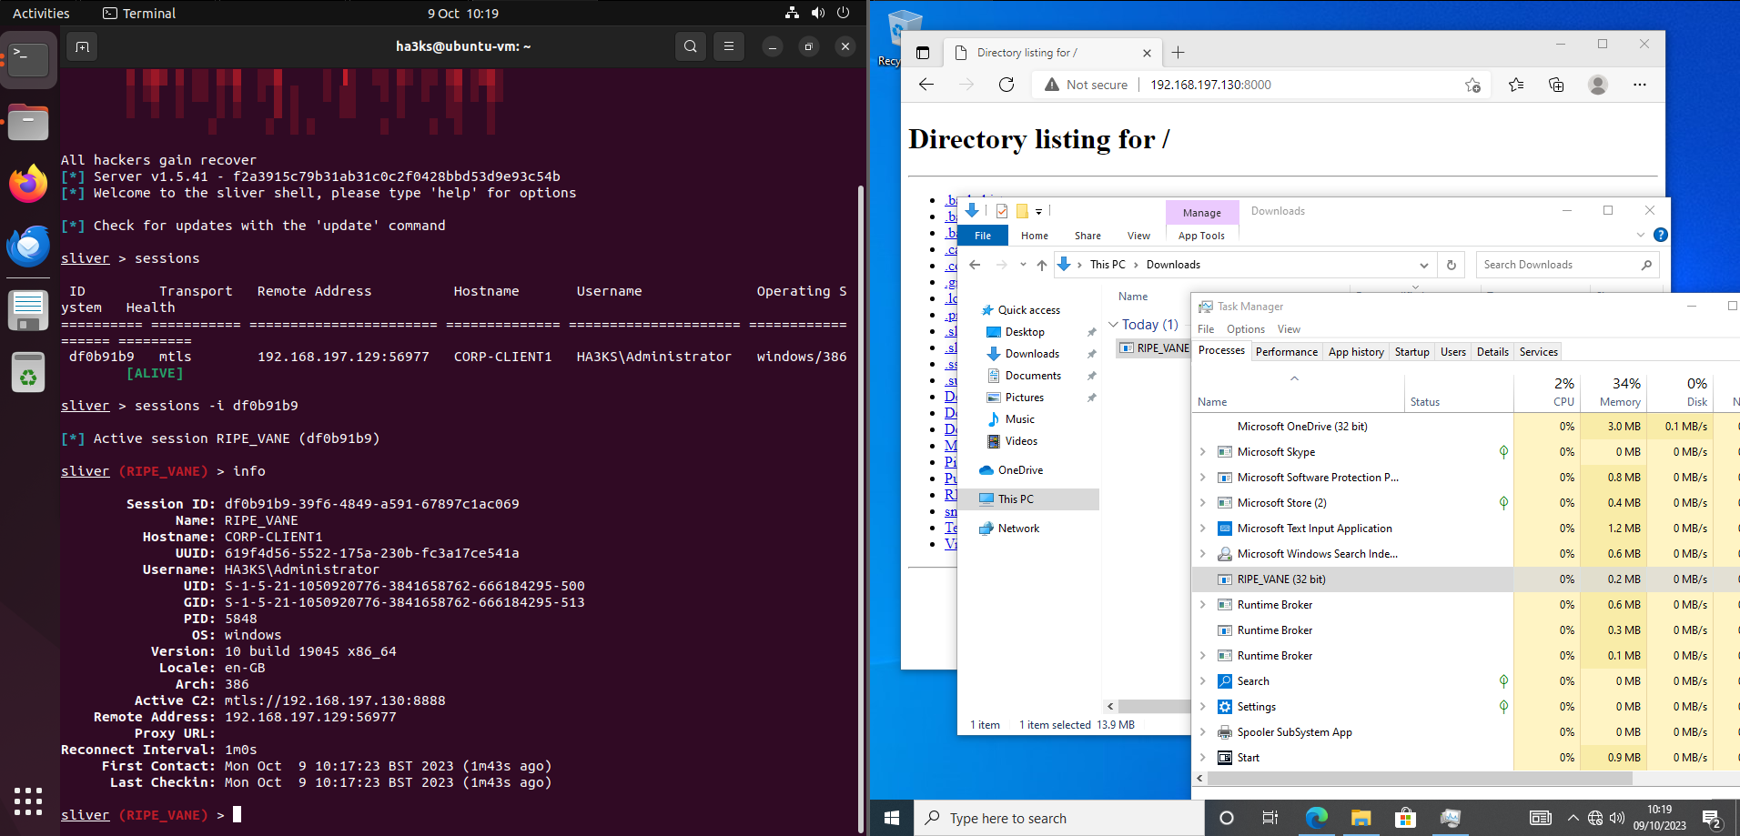Viewport: 1740px width, 836px height.
Task: Expand Search process row
Action: 1203,681
